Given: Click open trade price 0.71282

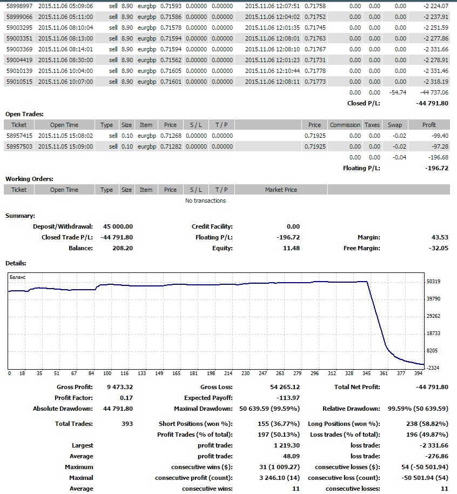Looking at the screenshot, I should [171, 146].
